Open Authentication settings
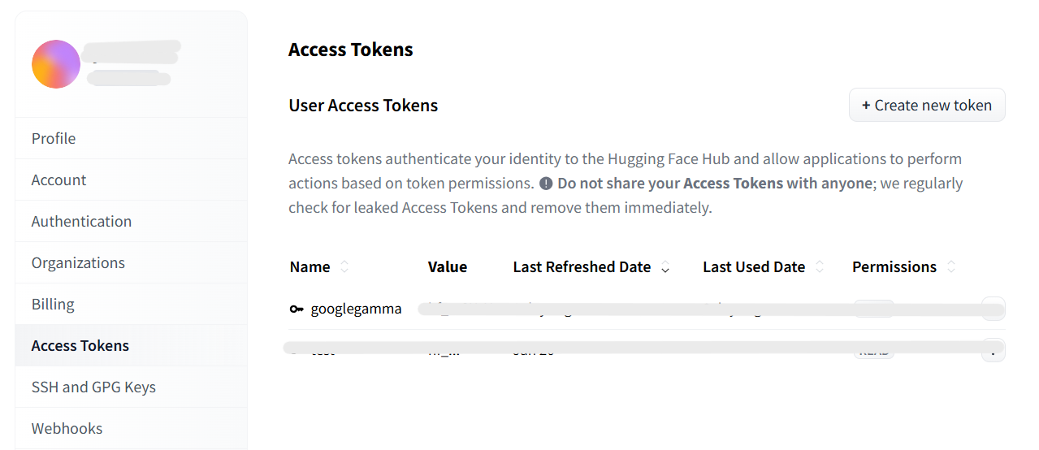Image resolution: width=1039 pixels, height=450 pixels. point(81,222)
